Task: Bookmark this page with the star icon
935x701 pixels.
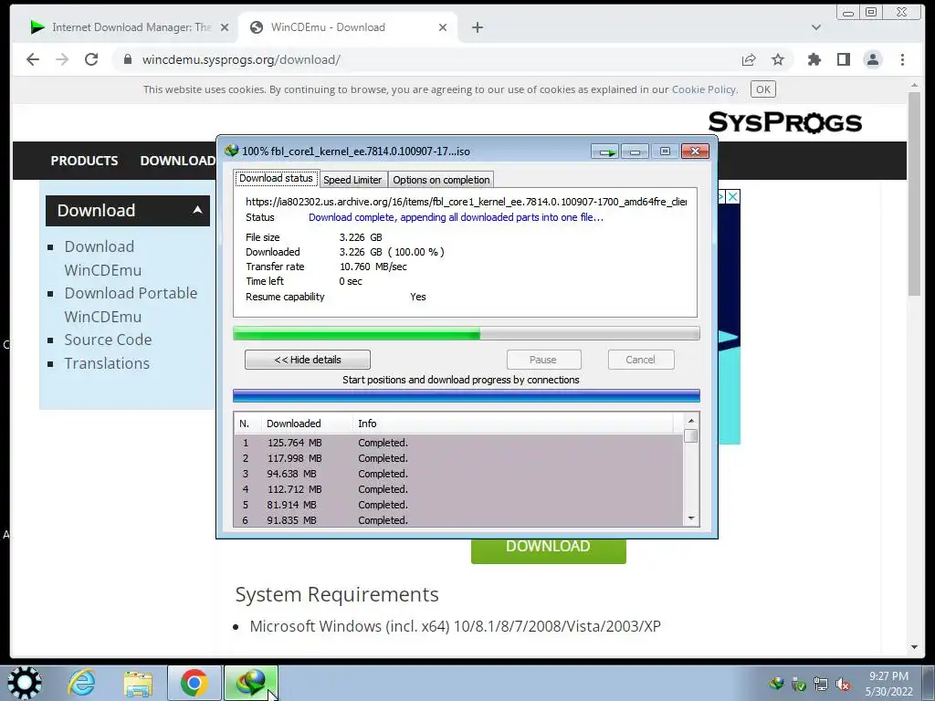Action: pyautogui.click(x=778, y=59)
